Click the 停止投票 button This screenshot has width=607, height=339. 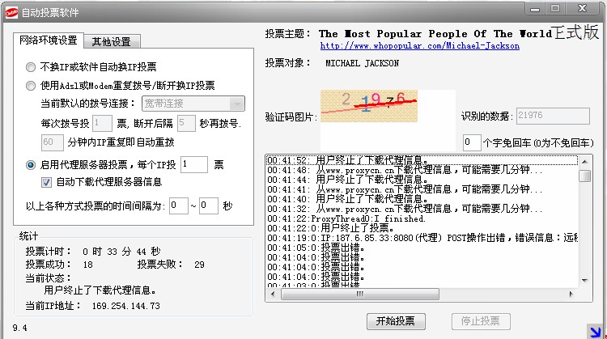coord(481,321)
